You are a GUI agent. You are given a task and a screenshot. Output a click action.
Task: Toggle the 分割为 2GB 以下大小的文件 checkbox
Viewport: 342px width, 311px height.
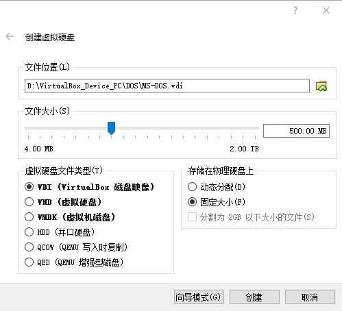point(192,217)
